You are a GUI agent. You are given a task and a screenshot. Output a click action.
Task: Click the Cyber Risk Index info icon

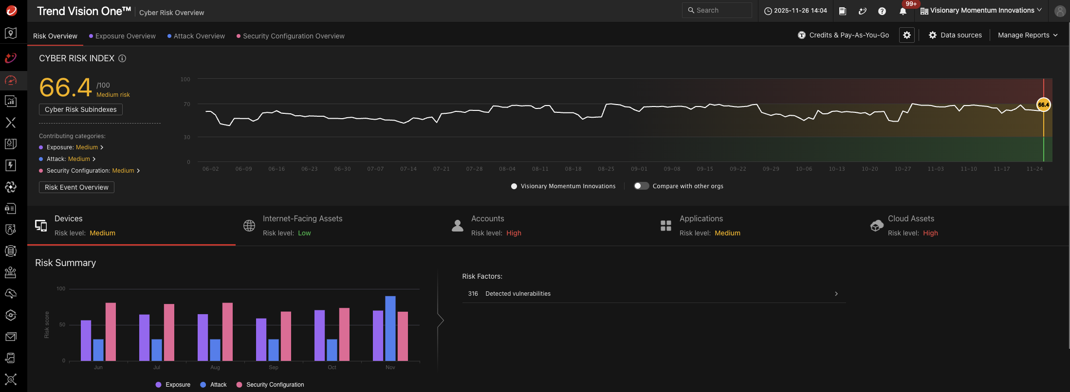[x=122, y=58]
